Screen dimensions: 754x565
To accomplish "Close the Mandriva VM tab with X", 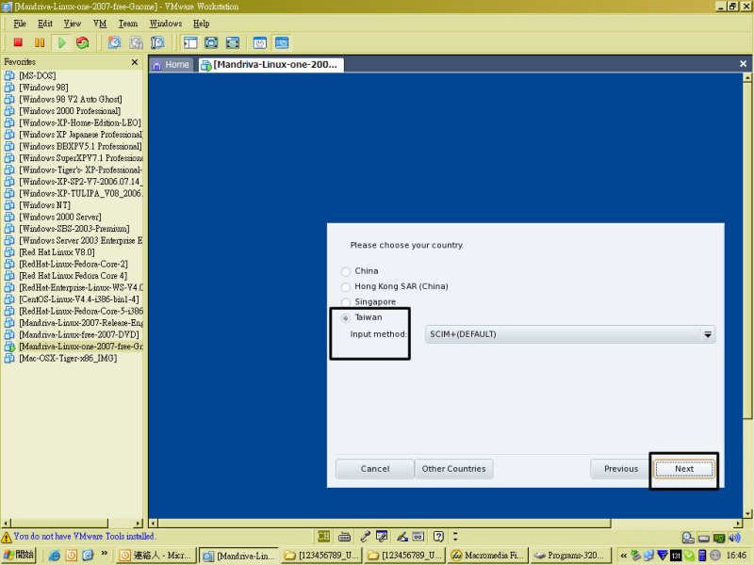I will (743, 63).
